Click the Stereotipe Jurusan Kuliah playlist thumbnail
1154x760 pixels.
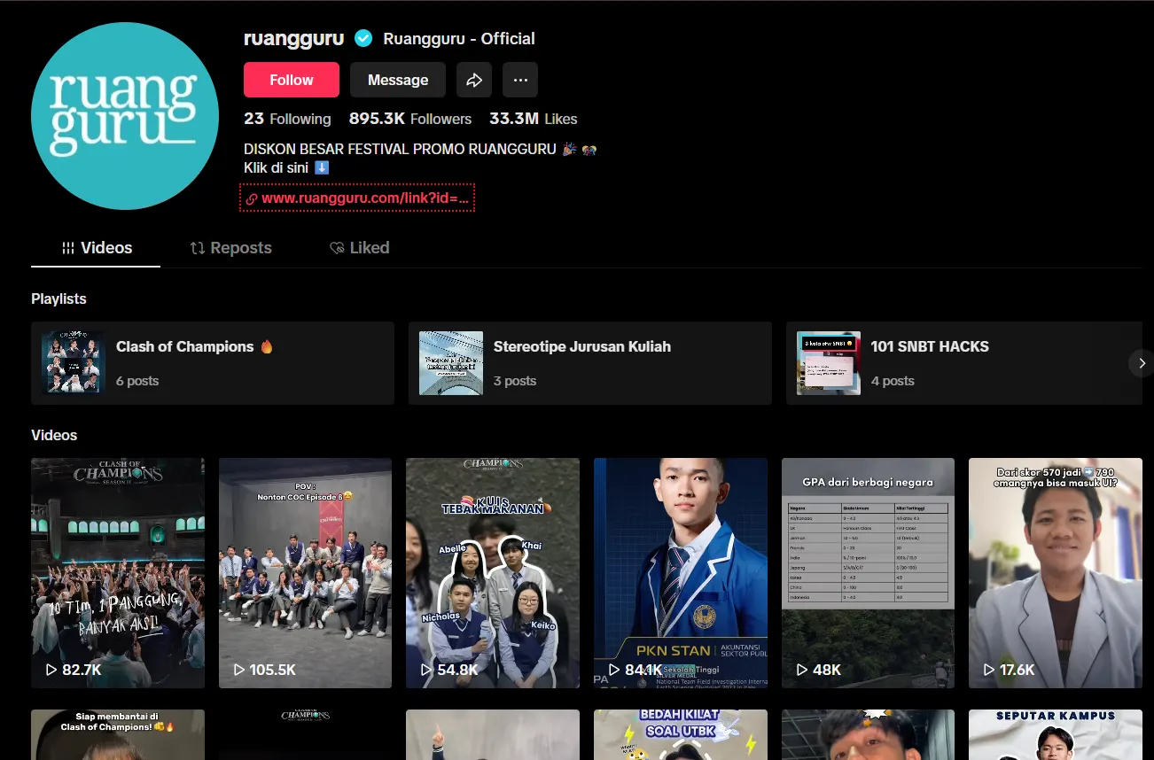point(451,363)
